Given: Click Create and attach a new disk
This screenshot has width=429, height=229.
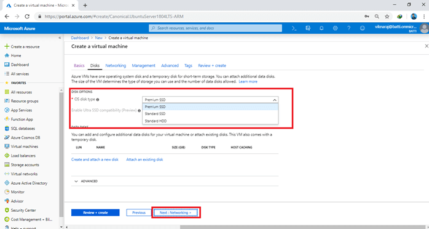Looking at the screenshot, I should [x=95, y=159].
